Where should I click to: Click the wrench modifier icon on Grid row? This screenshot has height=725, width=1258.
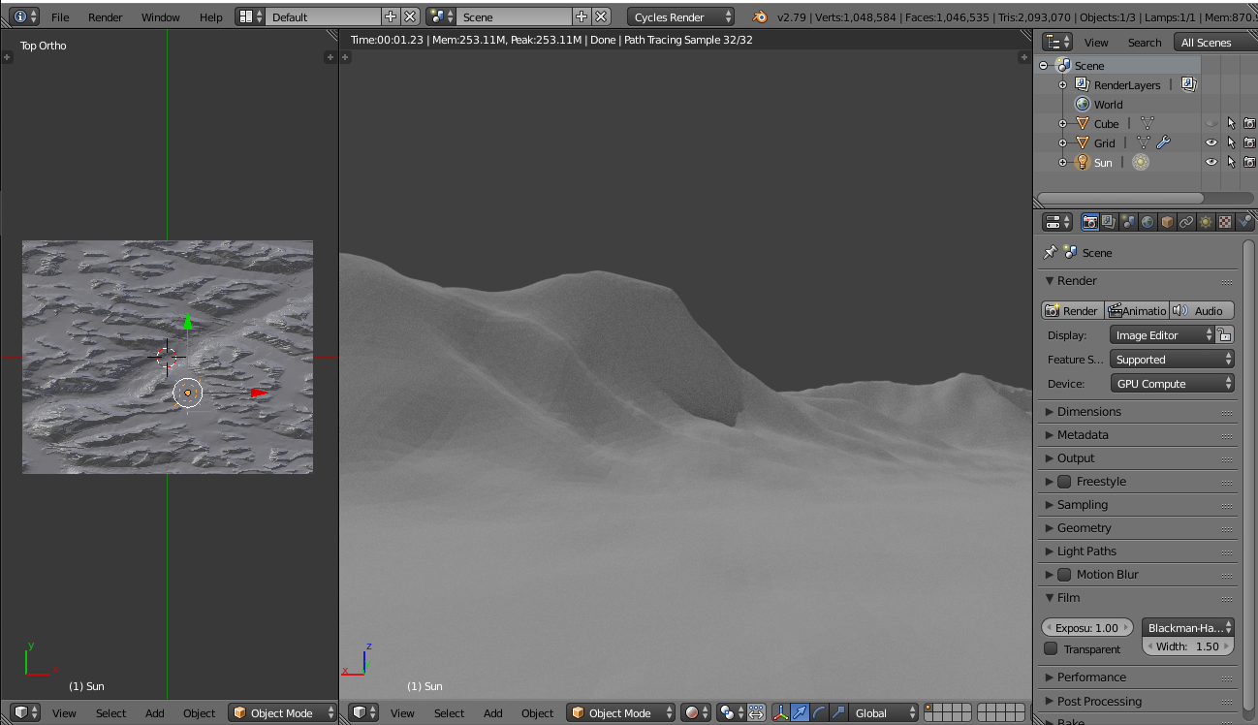tap(1164, 142)
